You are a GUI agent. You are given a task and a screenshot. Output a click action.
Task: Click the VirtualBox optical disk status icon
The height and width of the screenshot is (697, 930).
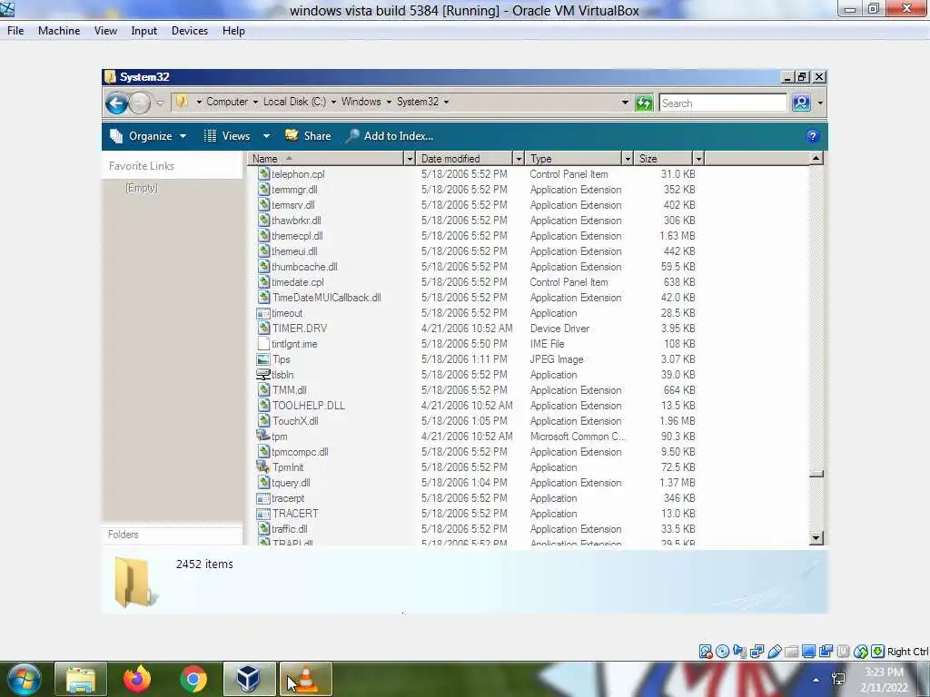722,652
